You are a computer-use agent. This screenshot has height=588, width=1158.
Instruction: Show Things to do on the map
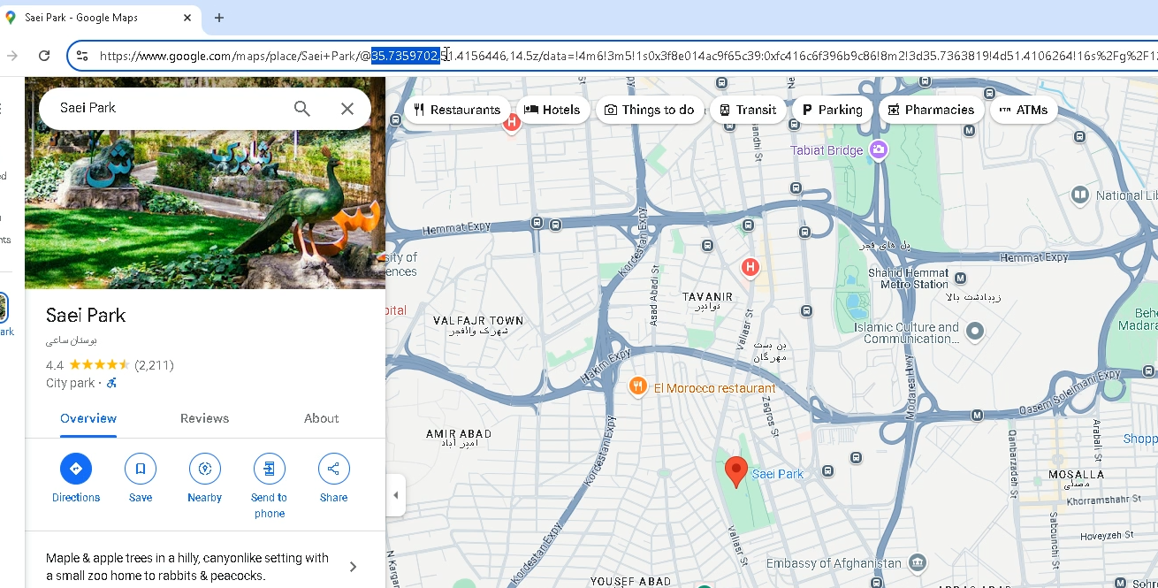(650, 110)
